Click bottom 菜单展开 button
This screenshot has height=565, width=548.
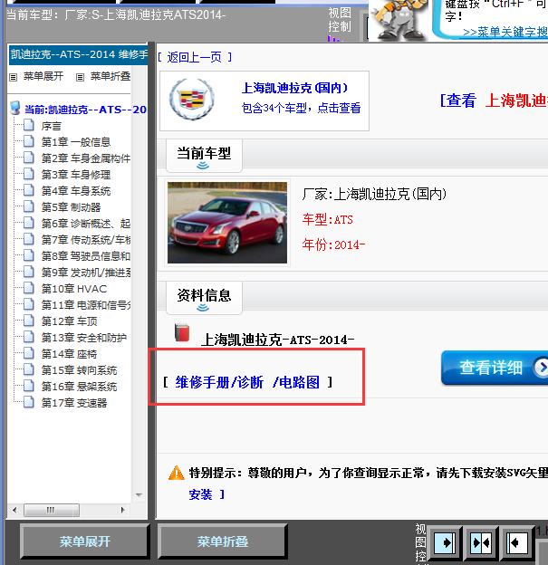coord(85,541)
